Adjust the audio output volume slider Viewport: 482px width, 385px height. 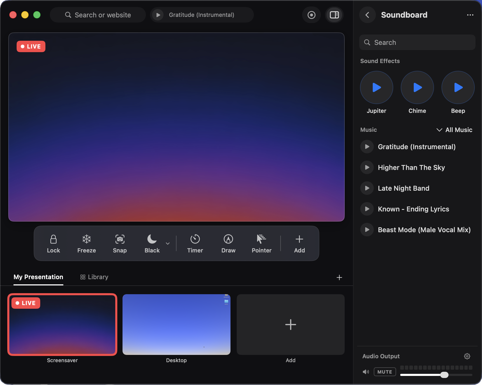coord(444,375)
